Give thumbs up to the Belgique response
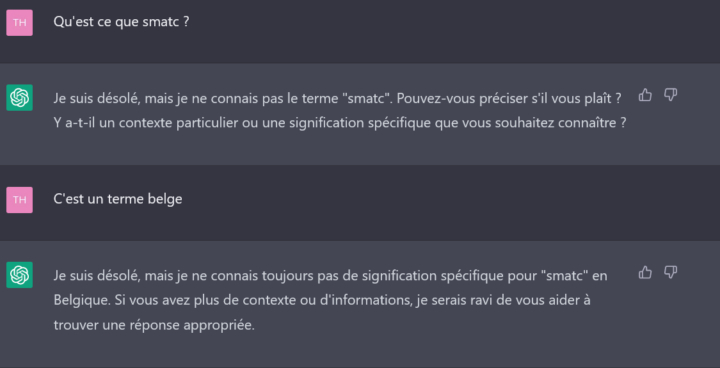This screenshot has width=720, height=368. click(645, 273)
